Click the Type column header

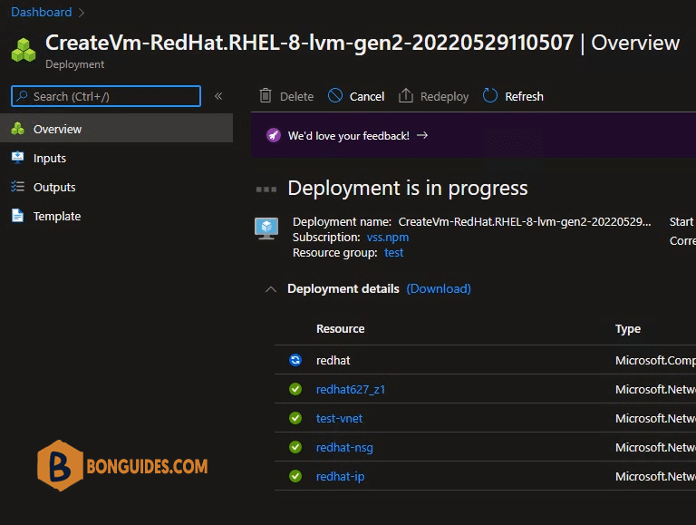click(x=628, y=328)
